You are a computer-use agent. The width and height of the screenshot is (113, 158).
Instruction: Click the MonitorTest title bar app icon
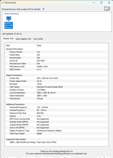click(x=3, y=3)
